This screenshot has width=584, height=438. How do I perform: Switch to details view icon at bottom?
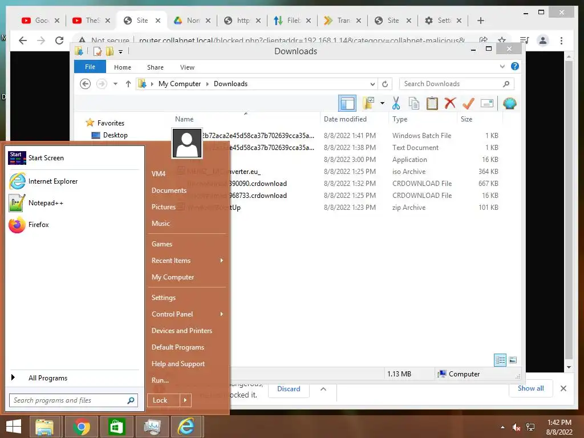click(500, 360)
